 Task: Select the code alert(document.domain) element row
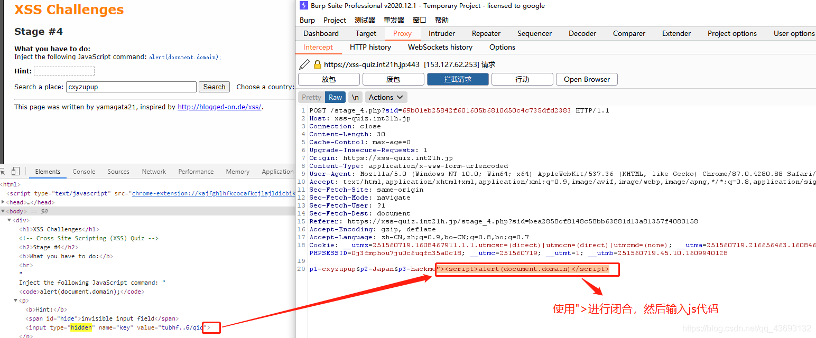[147, 292]
